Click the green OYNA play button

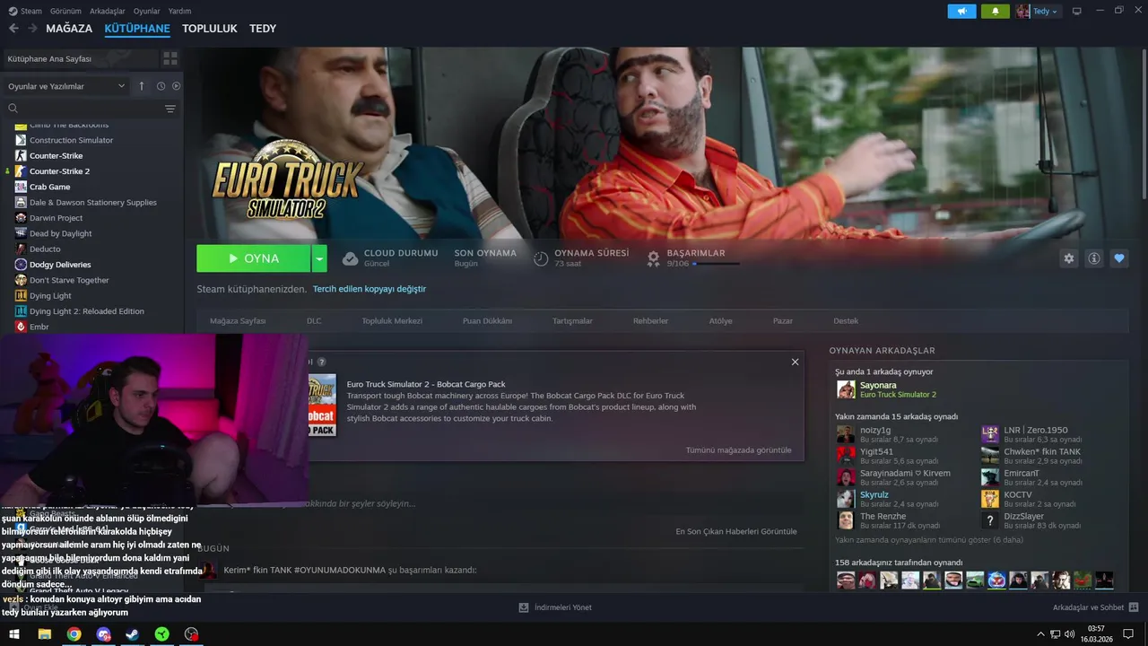click(254, 258)
